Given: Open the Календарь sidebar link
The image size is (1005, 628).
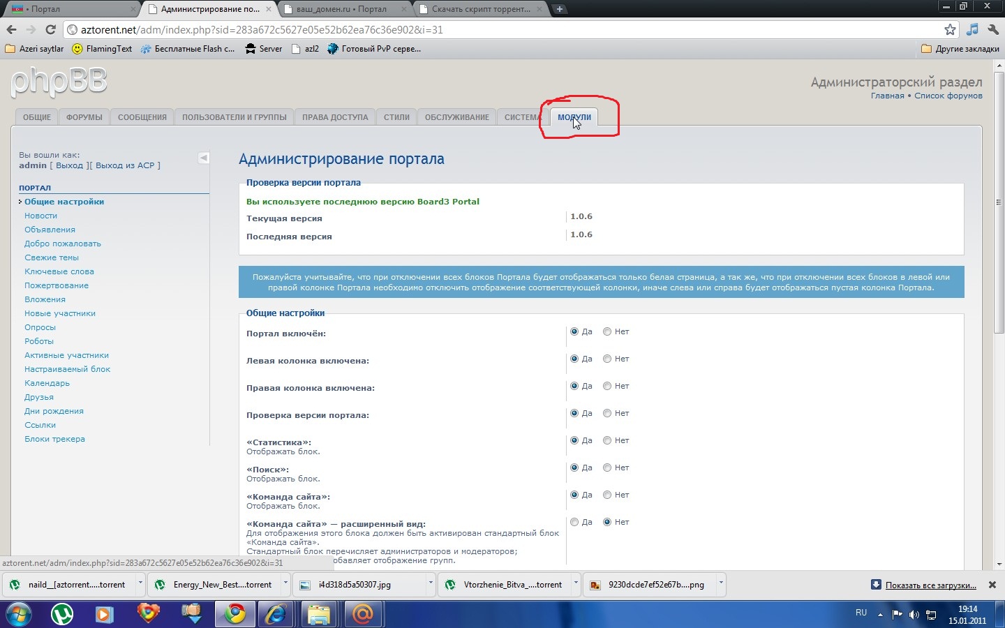Looking at the screenshot, I should [x=47, y=383].
